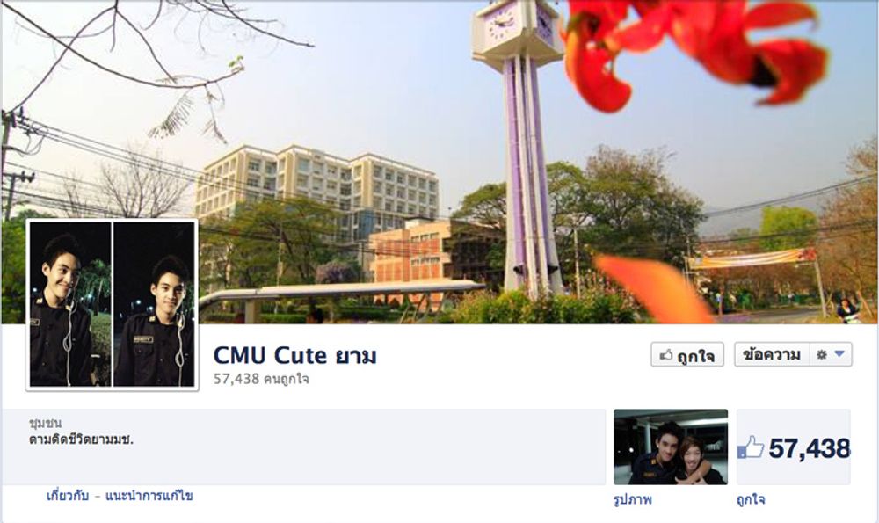The image size is (879, 523).
Task: Select the description text ตามติดชีวิตยามมช.
Action: click(81, 439)
